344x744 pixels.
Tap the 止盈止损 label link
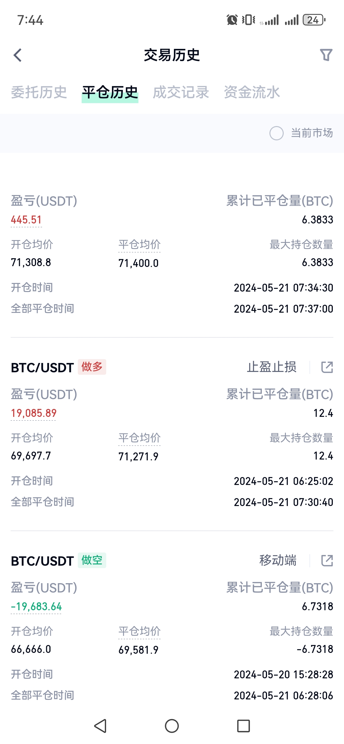(x=272, y=367)
